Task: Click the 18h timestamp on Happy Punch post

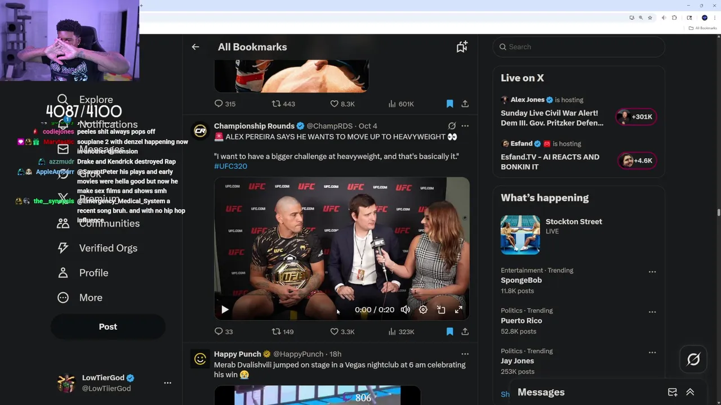Action: click(335, 354)
